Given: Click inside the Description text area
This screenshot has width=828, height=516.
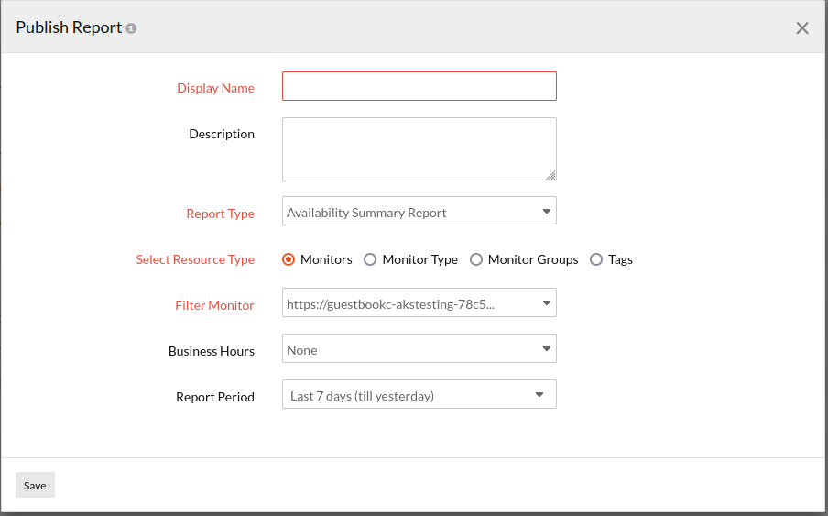Looking at the screenshot, I should point(419,148).
